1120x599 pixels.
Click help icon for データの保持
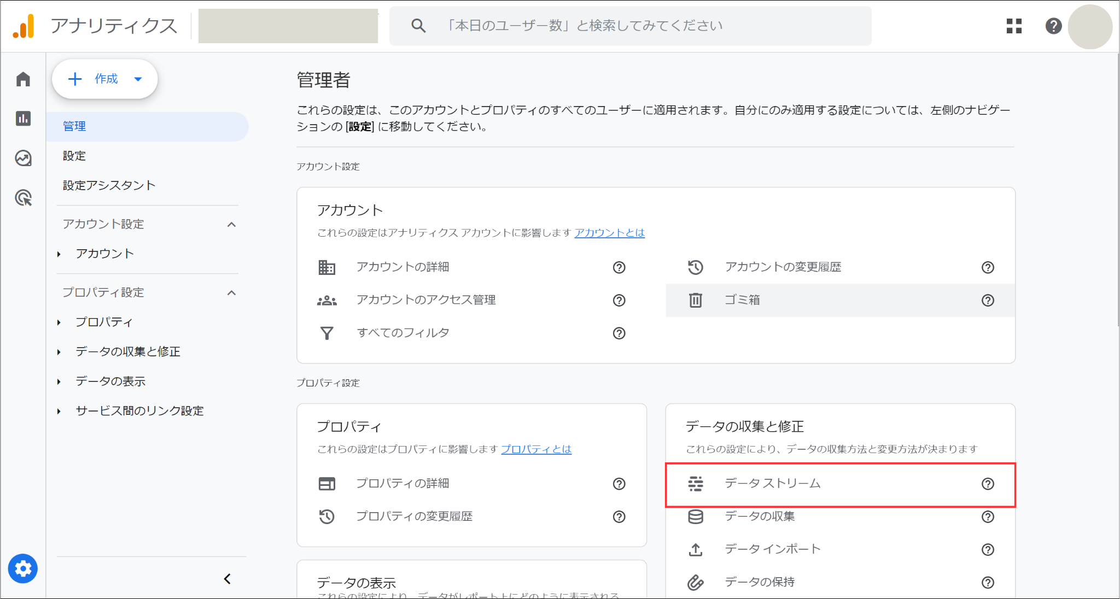pos(988,582)
